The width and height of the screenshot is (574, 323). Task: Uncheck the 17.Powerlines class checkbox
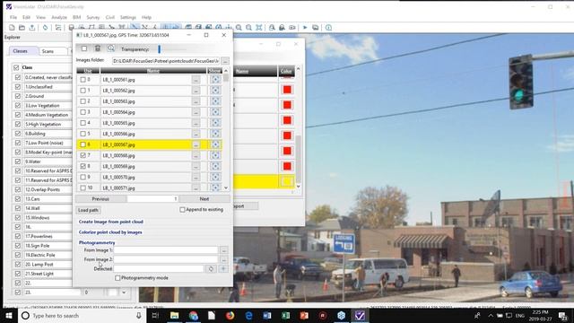18,236
